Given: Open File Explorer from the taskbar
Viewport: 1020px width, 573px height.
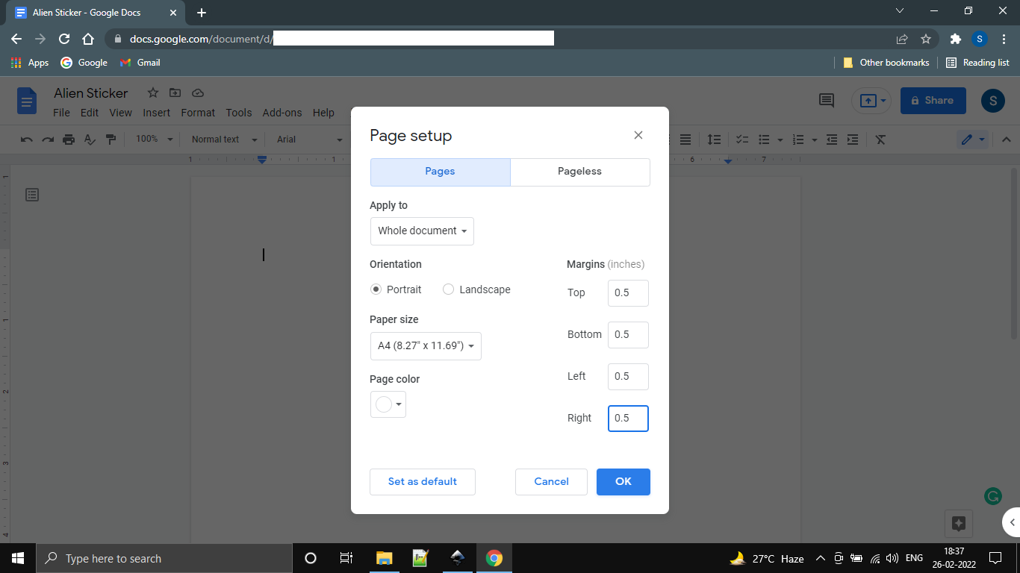Looking at the screenshot, I should click(x=384, y=557).
